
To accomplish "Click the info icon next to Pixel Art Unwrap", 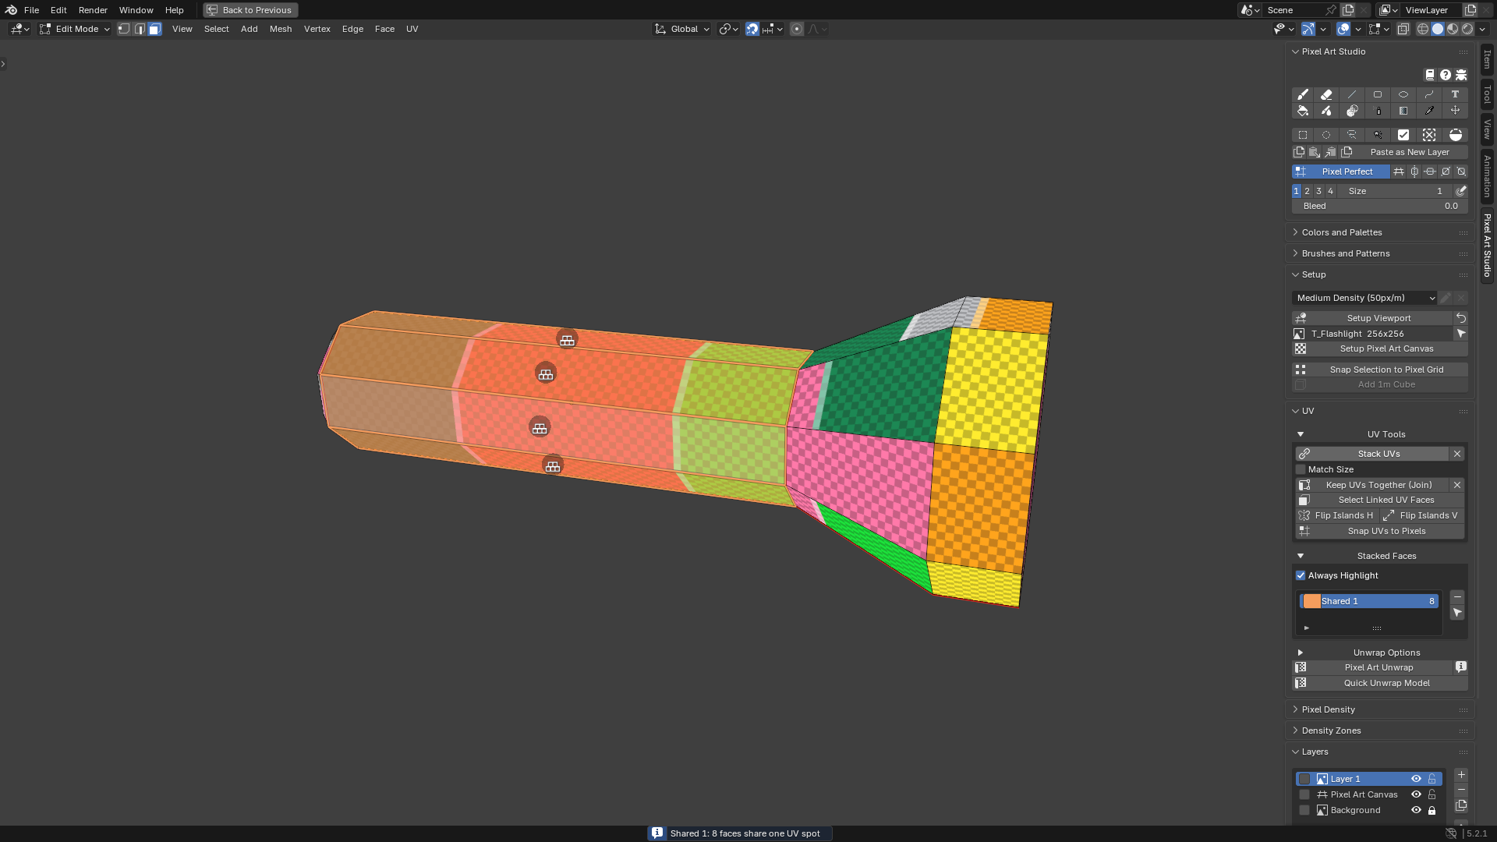I will 1461,667.
